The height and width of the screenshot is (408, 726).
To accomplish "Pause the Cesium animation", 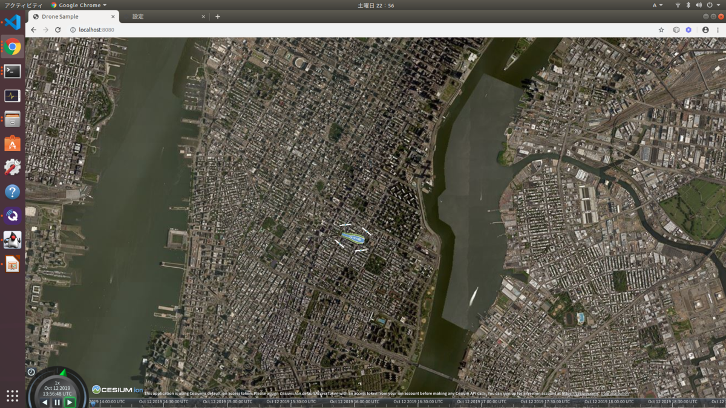I will 57,402.
